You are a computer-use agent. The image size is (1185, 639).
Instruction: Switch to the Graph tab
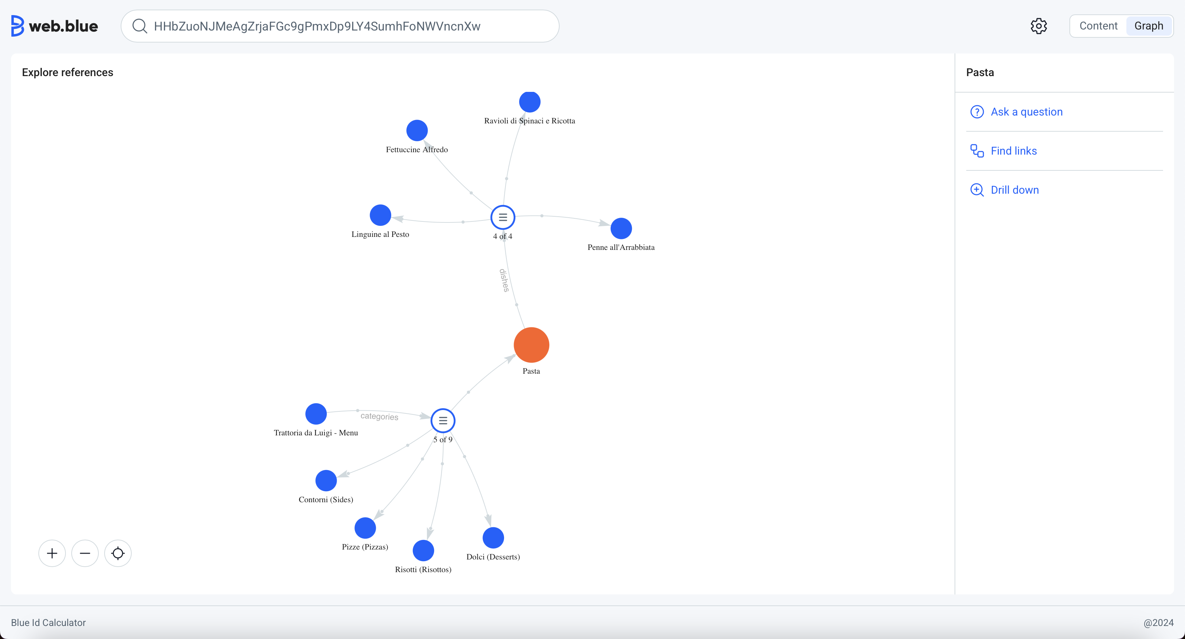1149,26
